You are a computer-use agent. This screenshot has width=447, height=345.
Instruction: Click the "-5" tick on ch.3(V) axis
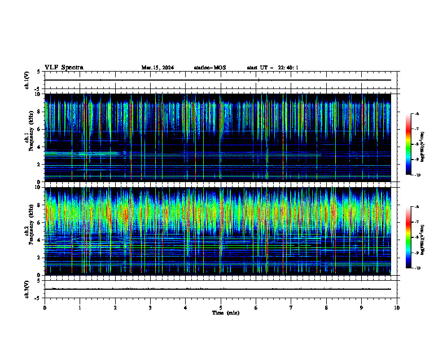pos(37,298)
